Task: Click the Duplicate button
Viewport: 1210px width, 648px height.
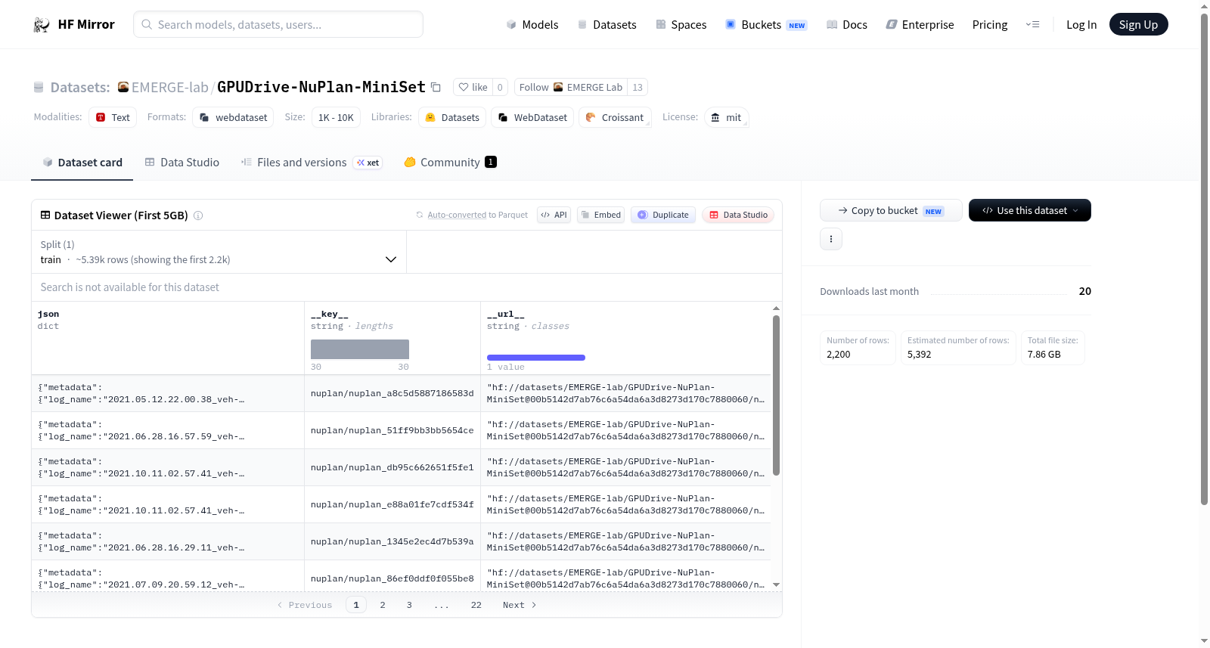Action: 662,215
